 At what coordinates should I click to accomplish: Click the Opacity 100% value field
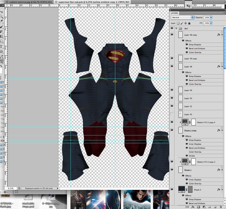click(x=207, y=18)
